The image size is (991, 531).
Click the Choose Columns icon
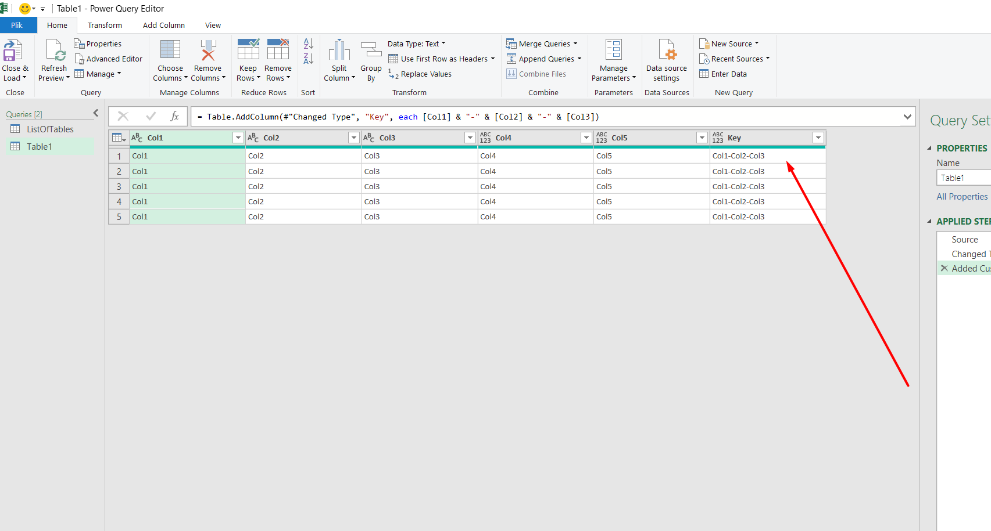click(x=170, y=50)
